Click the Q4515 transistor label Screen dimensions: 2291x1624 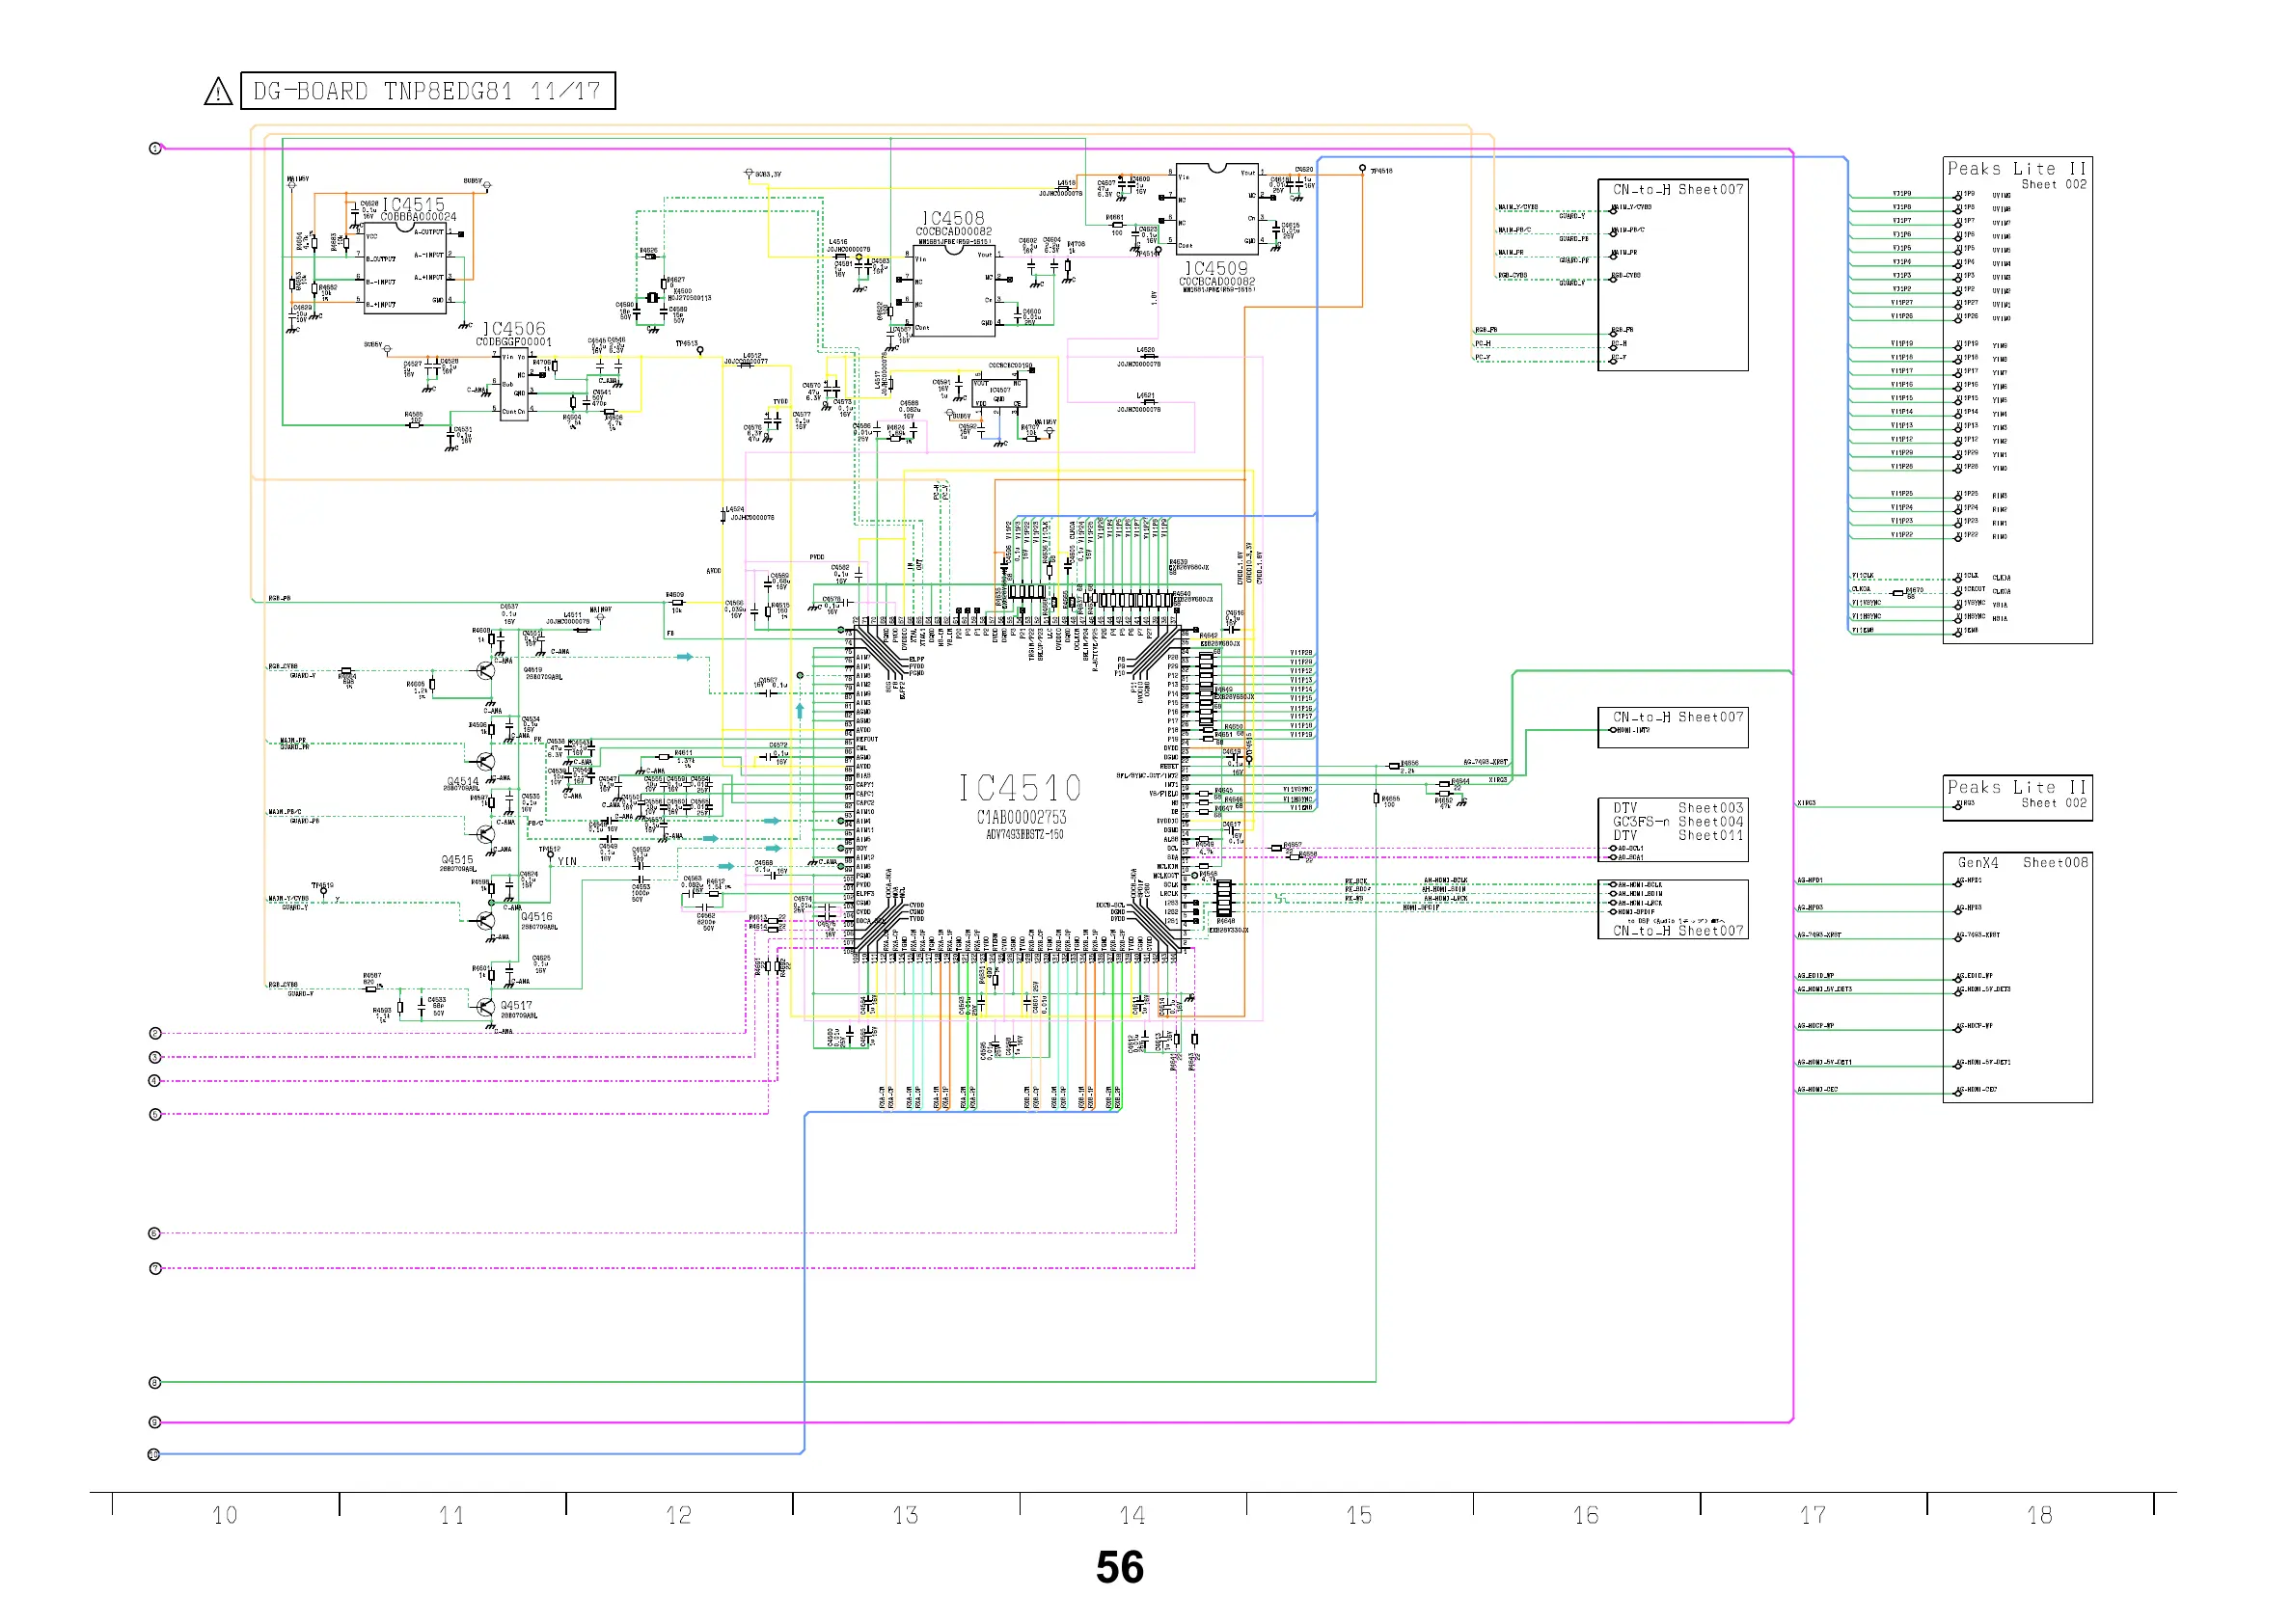tap(457, 860)
